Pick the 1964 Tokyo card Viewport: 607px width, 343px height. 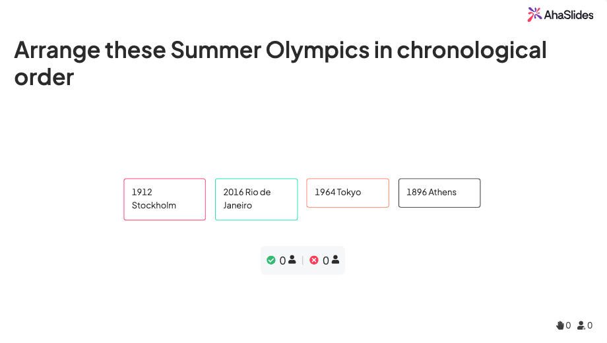pyautogui.click(x=348, y=193)
